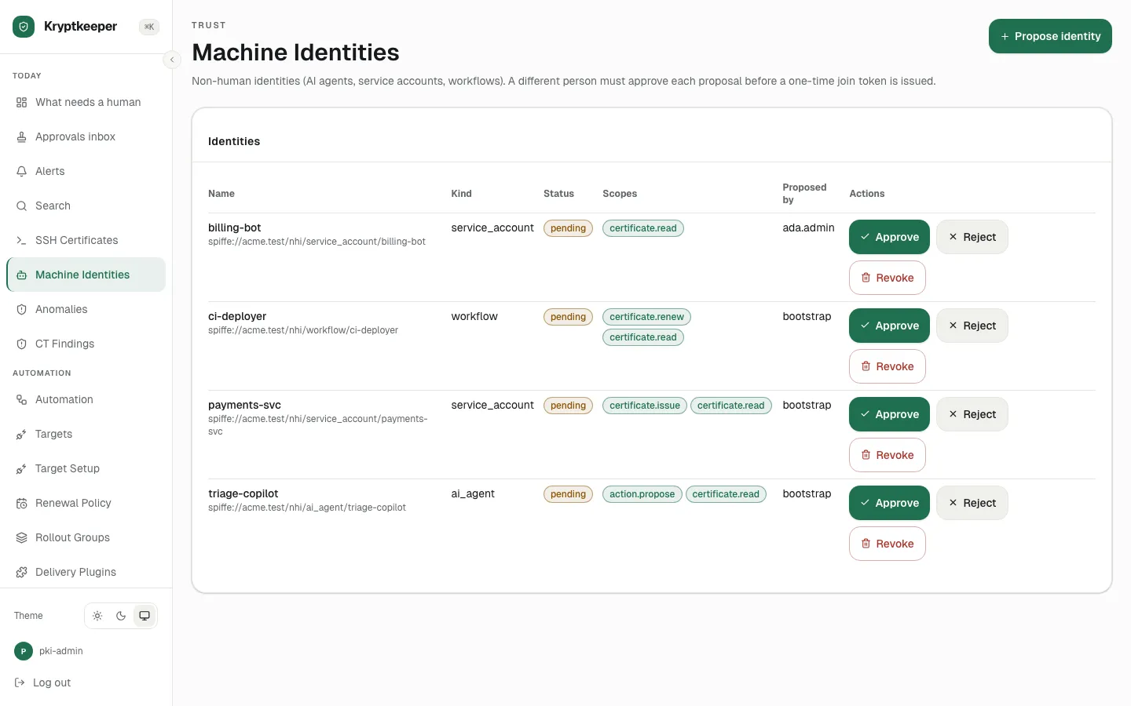Click the Search magnifier icon in sidebar
The height and width of the screenshot is (706, 1131).
click(x=22, y=206)
